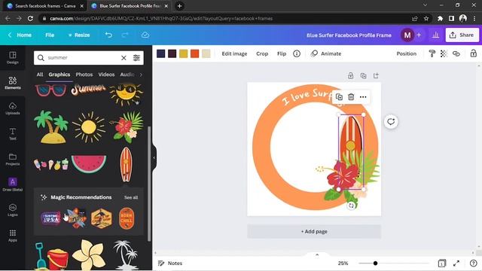Add a new page icon above canvas
Viewport: 482px width, 271px height.
coord(376,75)
